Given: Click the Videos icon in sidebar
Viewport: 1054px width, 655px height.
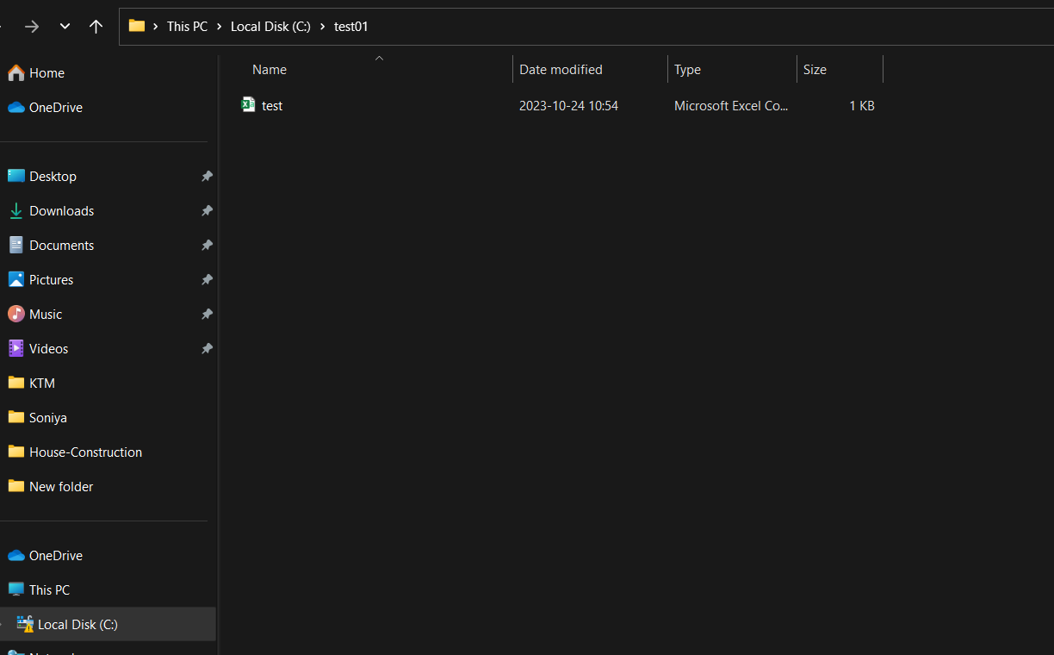Looking at the screenshot, I should point(15,348).
